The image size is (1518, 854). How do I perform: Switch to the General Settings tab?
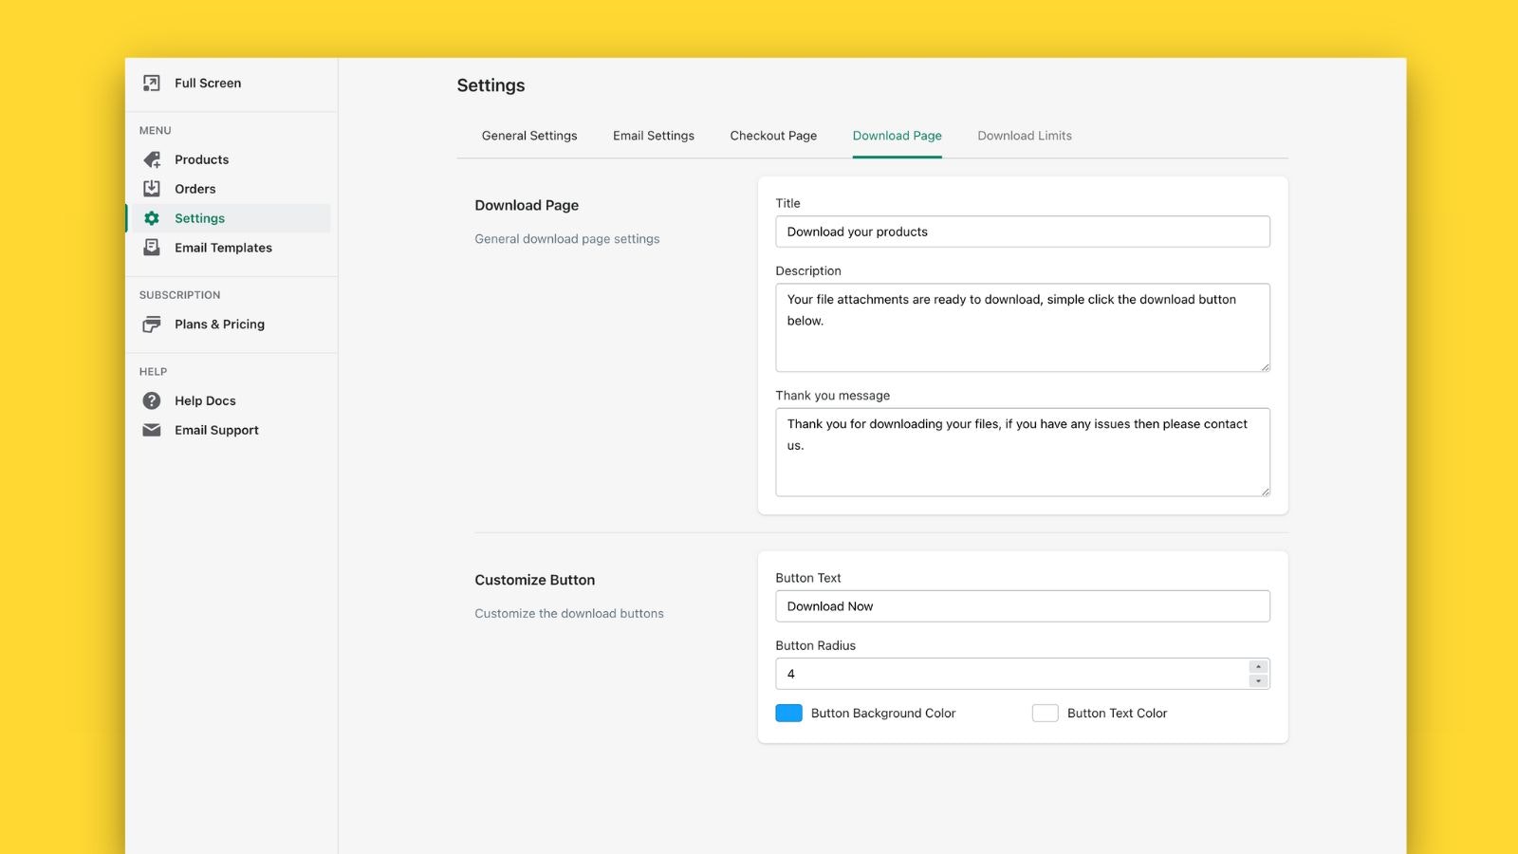(x=529, y=136)
